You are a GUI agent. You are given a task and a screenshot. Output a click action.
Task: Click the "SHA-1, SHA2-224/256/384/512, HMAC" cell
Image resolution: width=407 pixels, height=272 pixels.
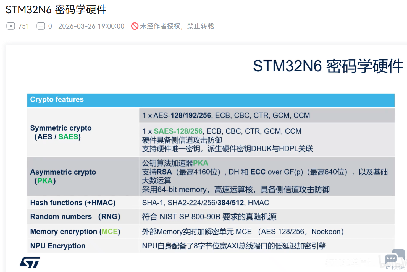coord(267,203)
